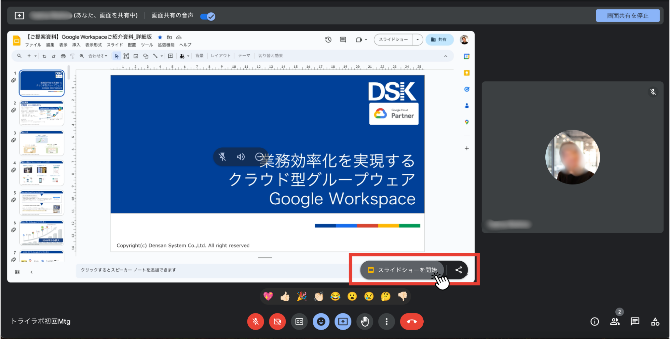
Task: Open the スライド menu
Action: 115,45
